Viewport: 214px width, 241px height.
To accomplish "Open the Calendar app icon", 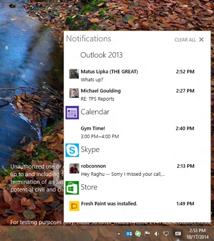I will click(x=72, y=113).
